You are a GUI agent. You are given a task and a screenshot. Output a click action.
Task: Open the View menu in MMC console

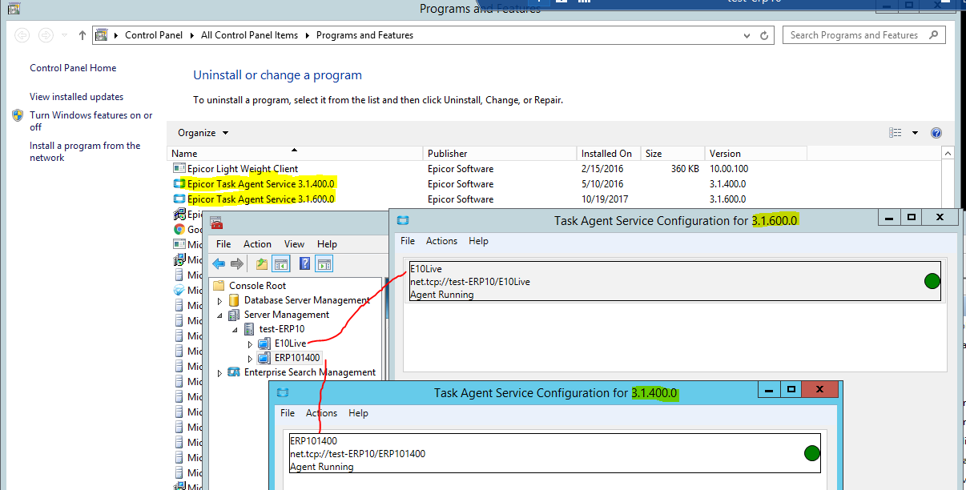pos(295,244)
